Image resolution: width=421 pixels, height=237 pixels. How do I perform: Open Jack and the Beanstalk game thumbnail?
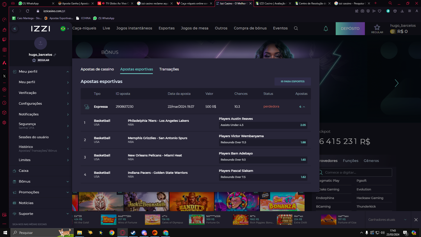pyautogui.click(x=146, y=202)
